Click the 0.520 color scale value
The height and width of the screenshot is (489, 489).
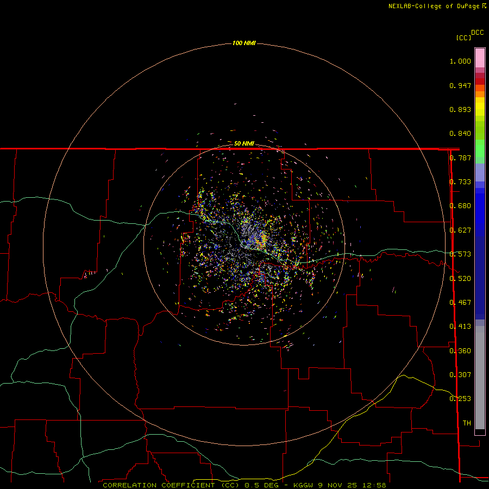460,279
